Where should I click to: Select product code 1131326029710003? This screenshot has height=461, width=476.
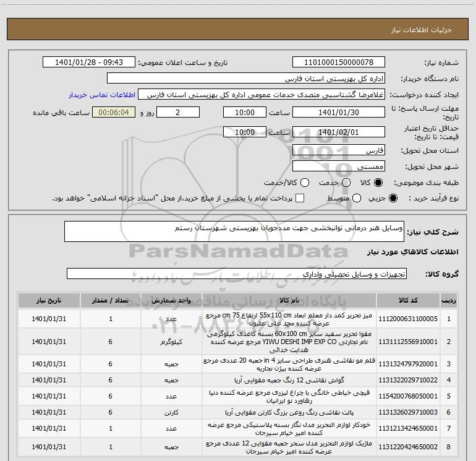coord(408,412)
